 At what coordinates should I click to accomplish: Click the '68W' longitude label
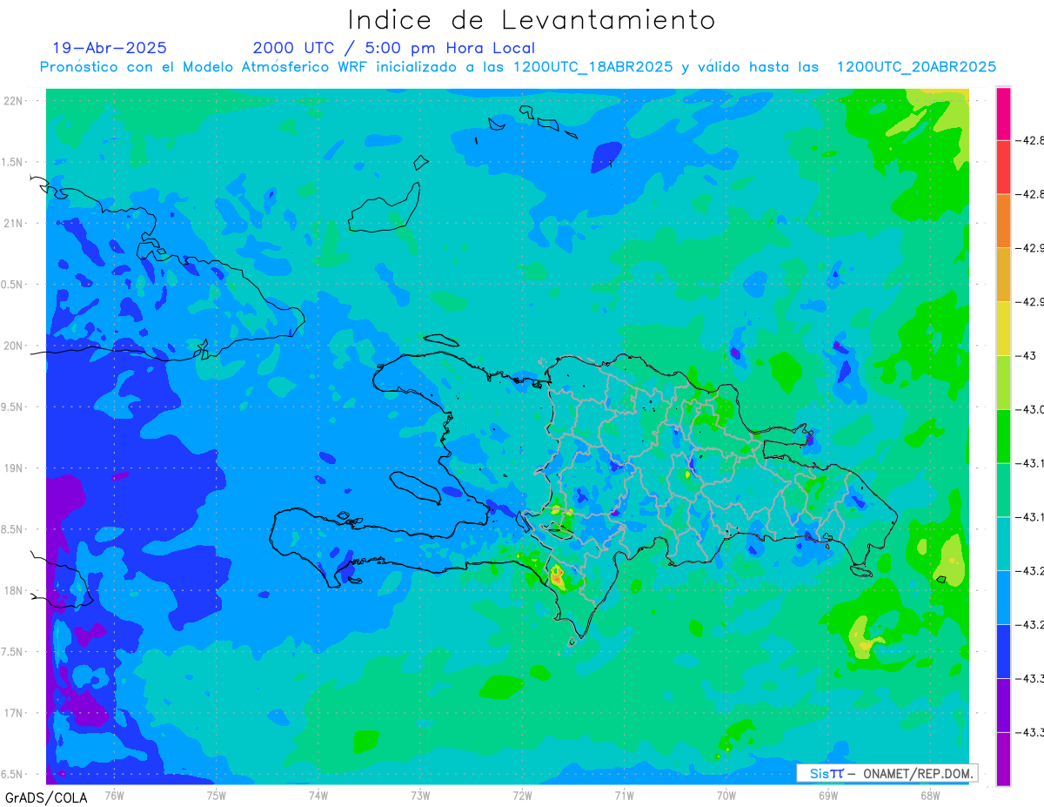930,796
